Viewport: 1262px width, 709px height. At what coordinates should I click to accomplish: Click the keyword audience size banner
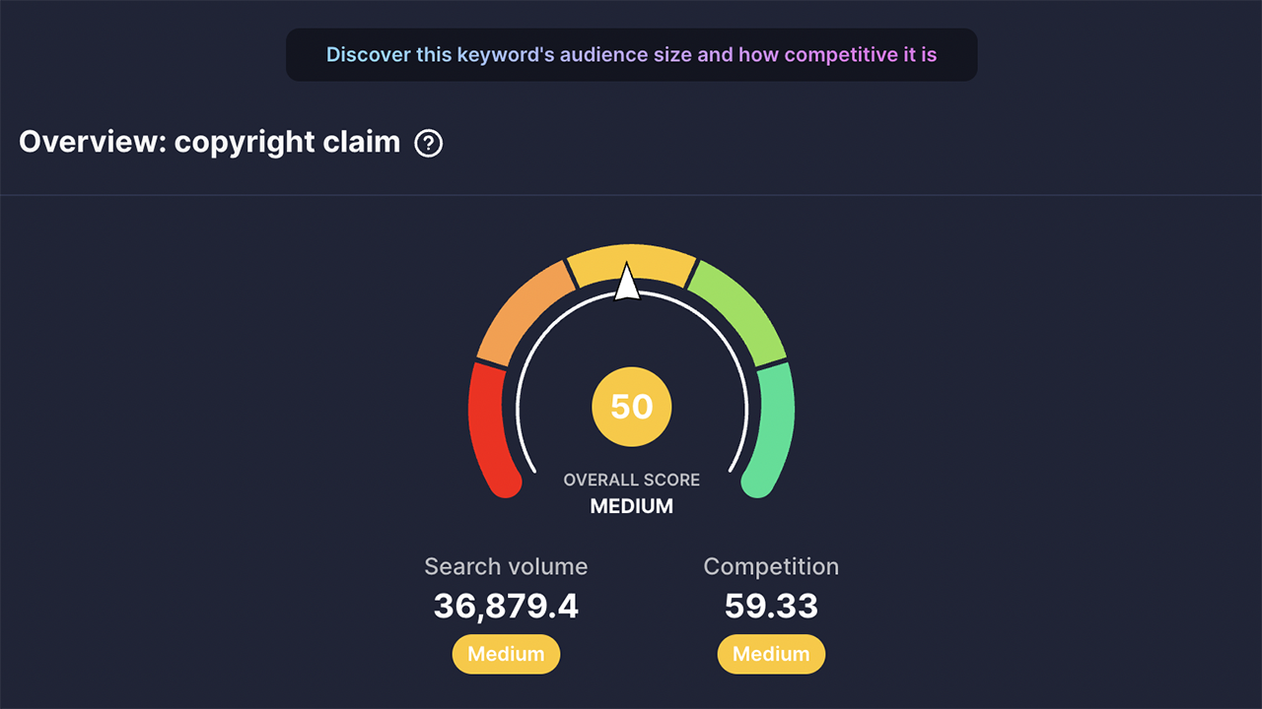click(x=631, y=55)
